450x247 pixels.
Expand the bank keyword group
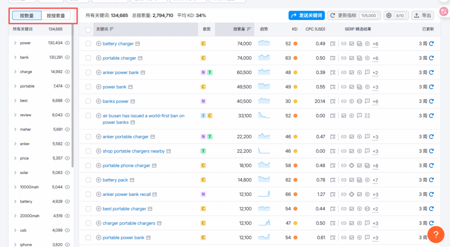point(15,57)
